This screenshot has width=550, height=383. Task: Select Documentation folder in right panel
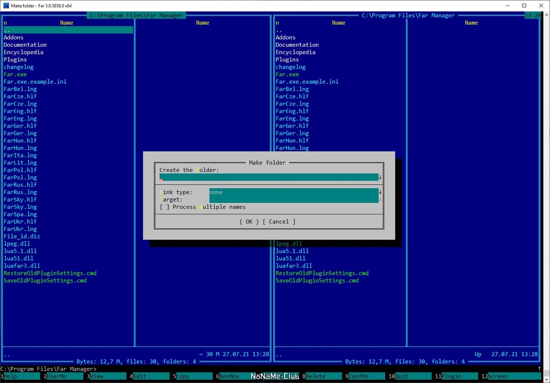click(297, 45)
